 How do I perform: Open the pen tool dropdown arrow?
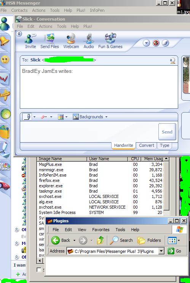(34, 117)
